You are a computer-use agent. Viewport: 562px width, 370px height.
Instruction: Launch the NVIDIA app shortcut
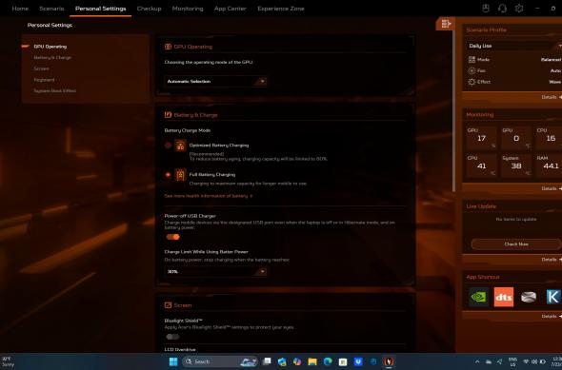click(479, 297)
